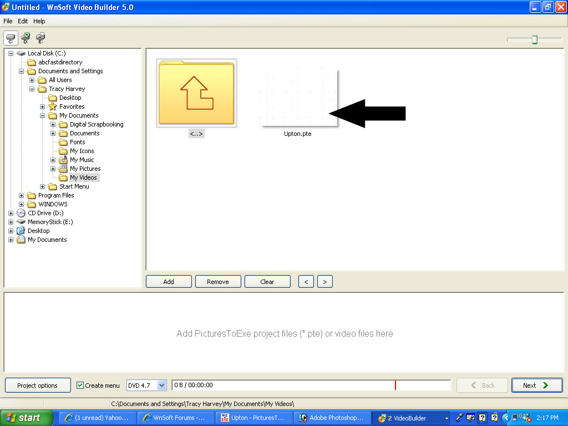Expand the My Pictures folder node
The image size is (568, 426).
(x=53, y=169)
